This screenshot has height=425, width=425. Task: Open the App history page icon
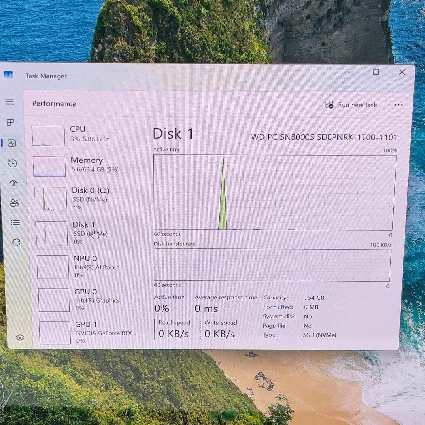tap(12, 163)
